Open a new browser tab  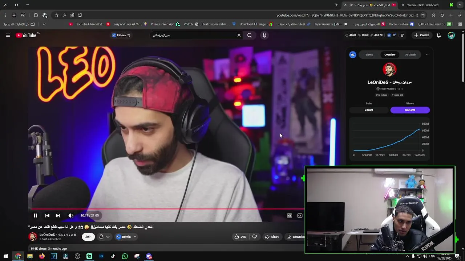click(336, 5)
